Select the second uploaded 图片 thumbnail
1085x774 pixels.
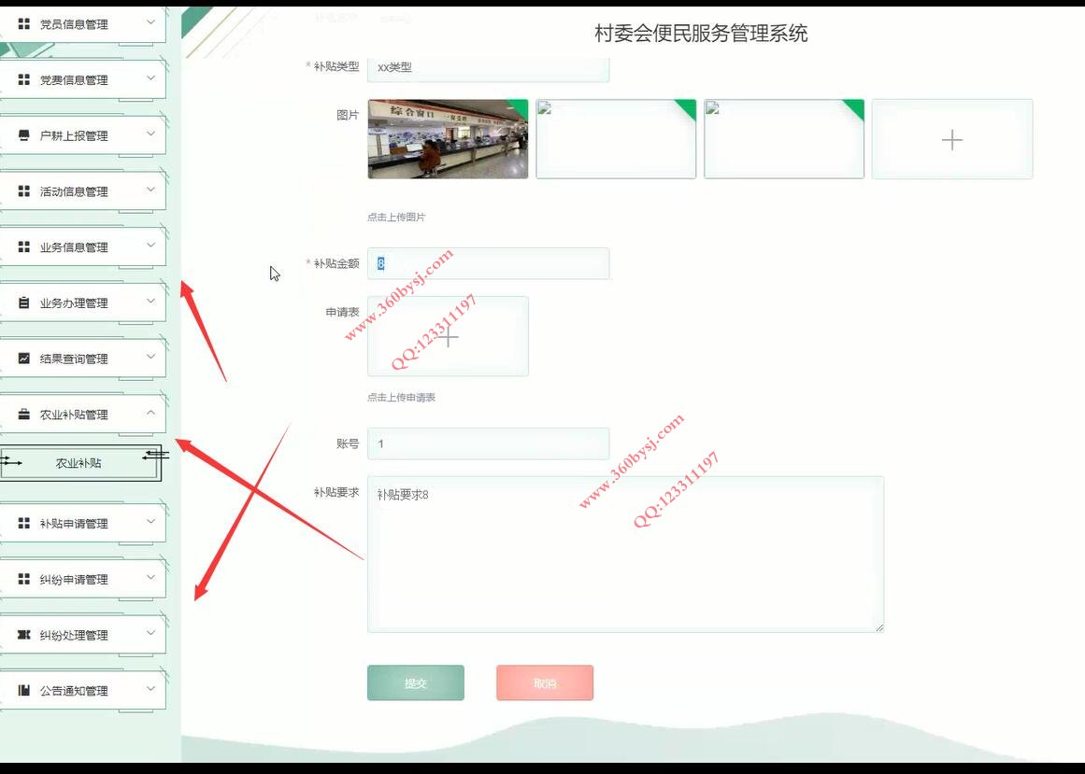(x=616, y=139)
